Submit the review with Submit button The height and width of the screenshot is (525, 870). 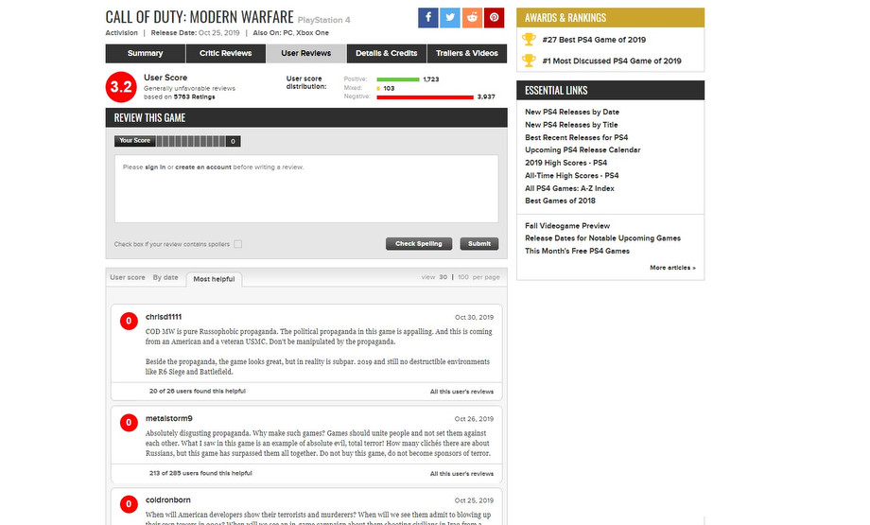pyautogui.click(x=479, y=244)
